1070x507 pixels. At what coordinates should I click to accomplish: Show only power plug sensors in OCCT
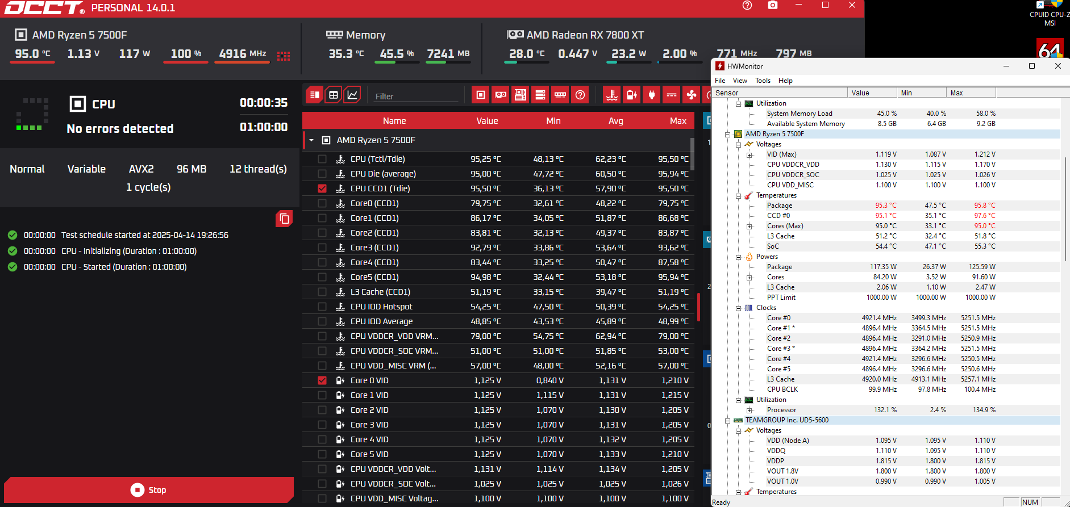[x=652, y=95]
